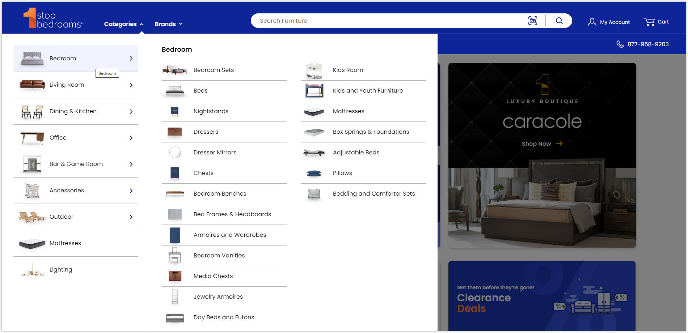Viewport: 688px width, 333px height.
Task: Click the Media Chests thumbnail icon
Action: (x=175, y=276)
